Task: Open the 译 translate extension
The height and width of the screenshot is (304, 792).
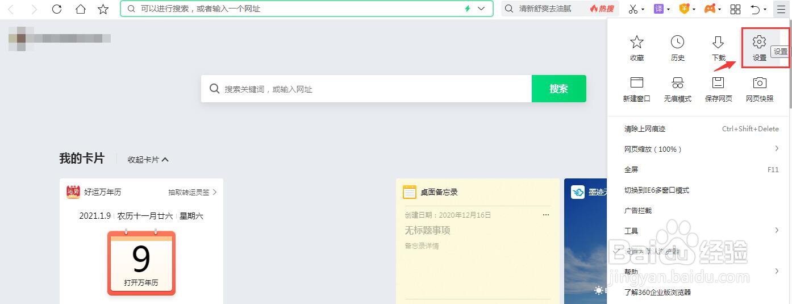Action: pyautogui.click(x=658, y=9)
